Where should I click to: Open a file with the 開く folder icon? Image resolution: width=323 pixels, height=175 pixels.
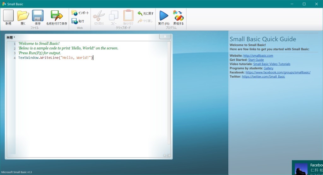coord(23,18)
